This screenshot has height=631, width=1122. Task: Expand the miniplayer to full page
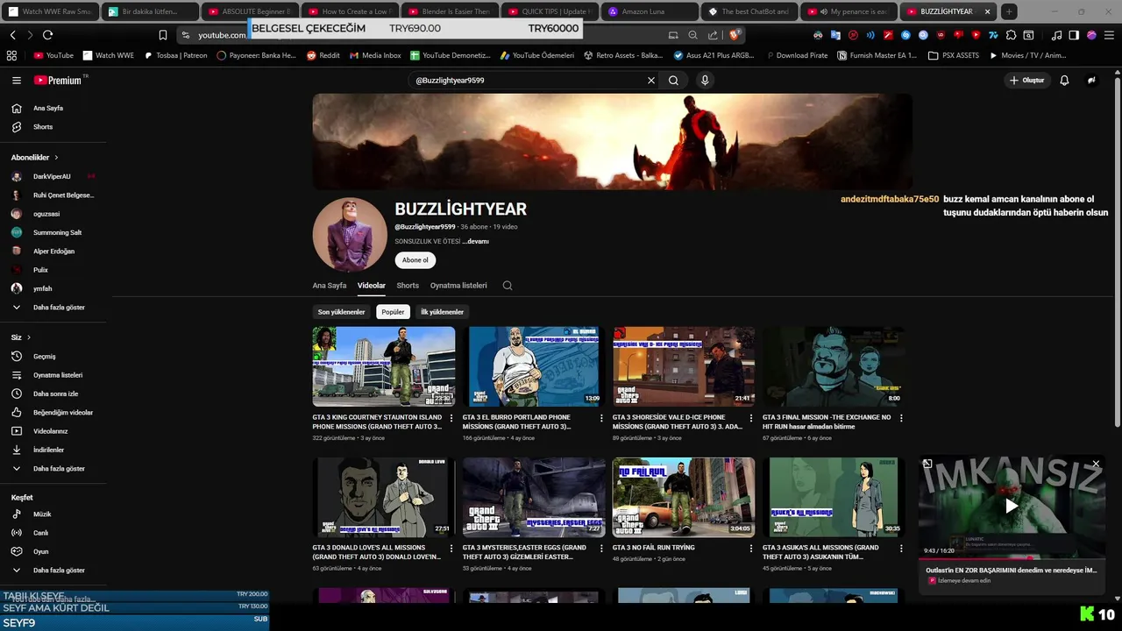(x=927, y=464)
